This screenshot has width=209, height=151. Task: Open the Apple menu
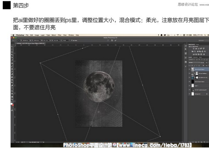click(x=13, y=35)
